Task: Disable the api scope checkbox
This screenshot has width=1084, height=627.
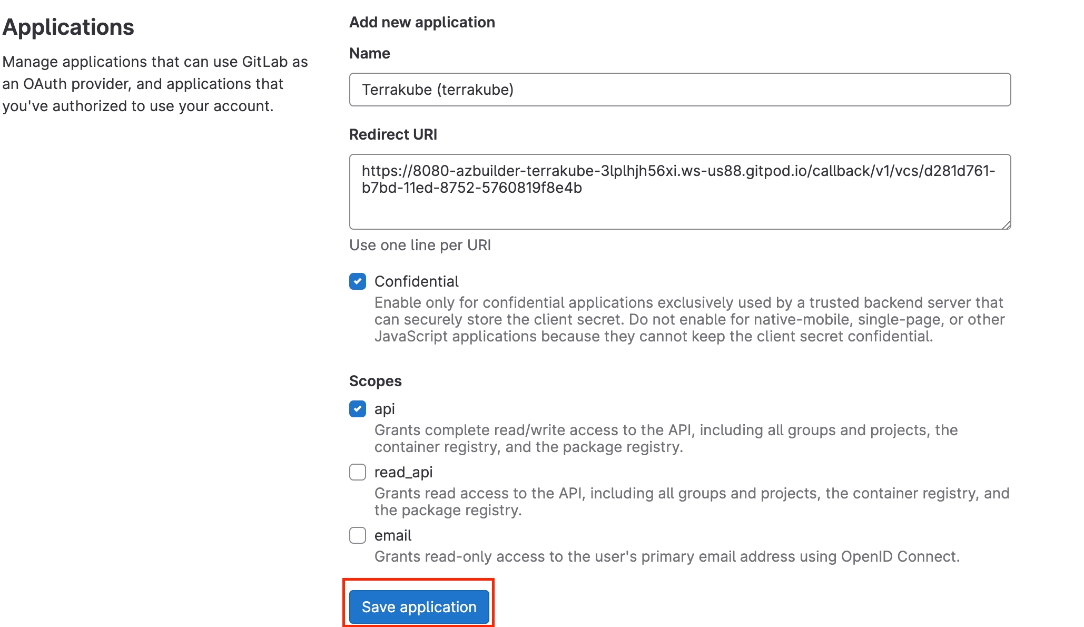Action: tap(358, 409)
